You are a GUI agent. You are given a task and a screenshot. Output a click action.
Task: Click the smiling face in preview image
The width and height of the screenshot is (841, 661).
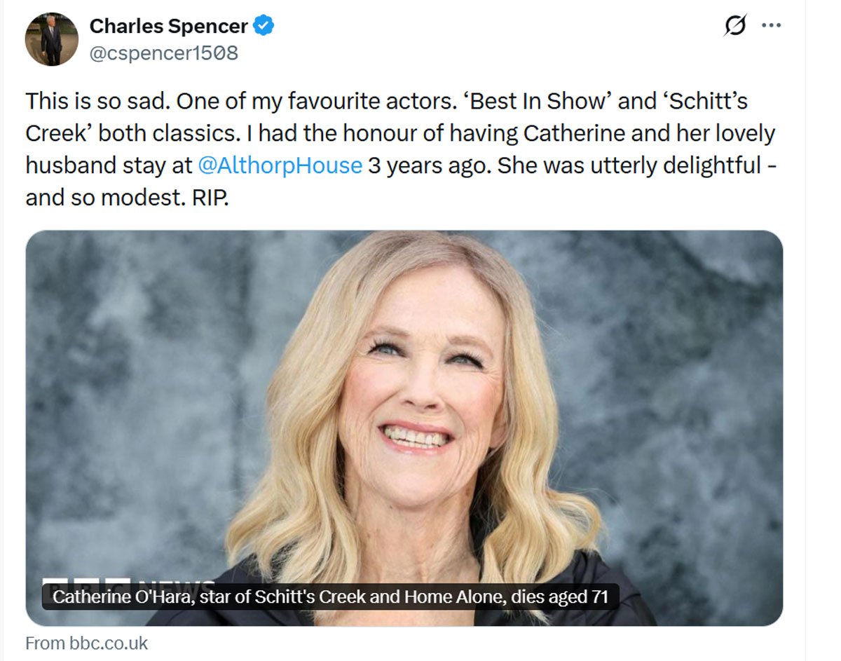pos(418,393)
